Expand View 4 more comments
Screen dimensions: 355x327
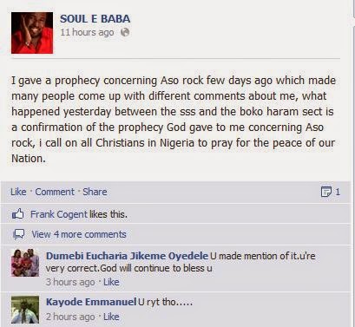[x=79, y=234]
